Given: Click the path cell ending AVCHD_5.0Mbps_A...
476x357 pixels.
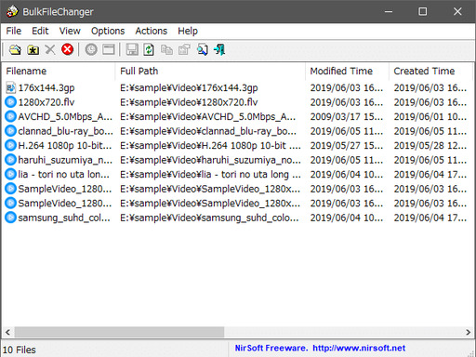Looking at the screenshot, I should (x=207, y=116).
